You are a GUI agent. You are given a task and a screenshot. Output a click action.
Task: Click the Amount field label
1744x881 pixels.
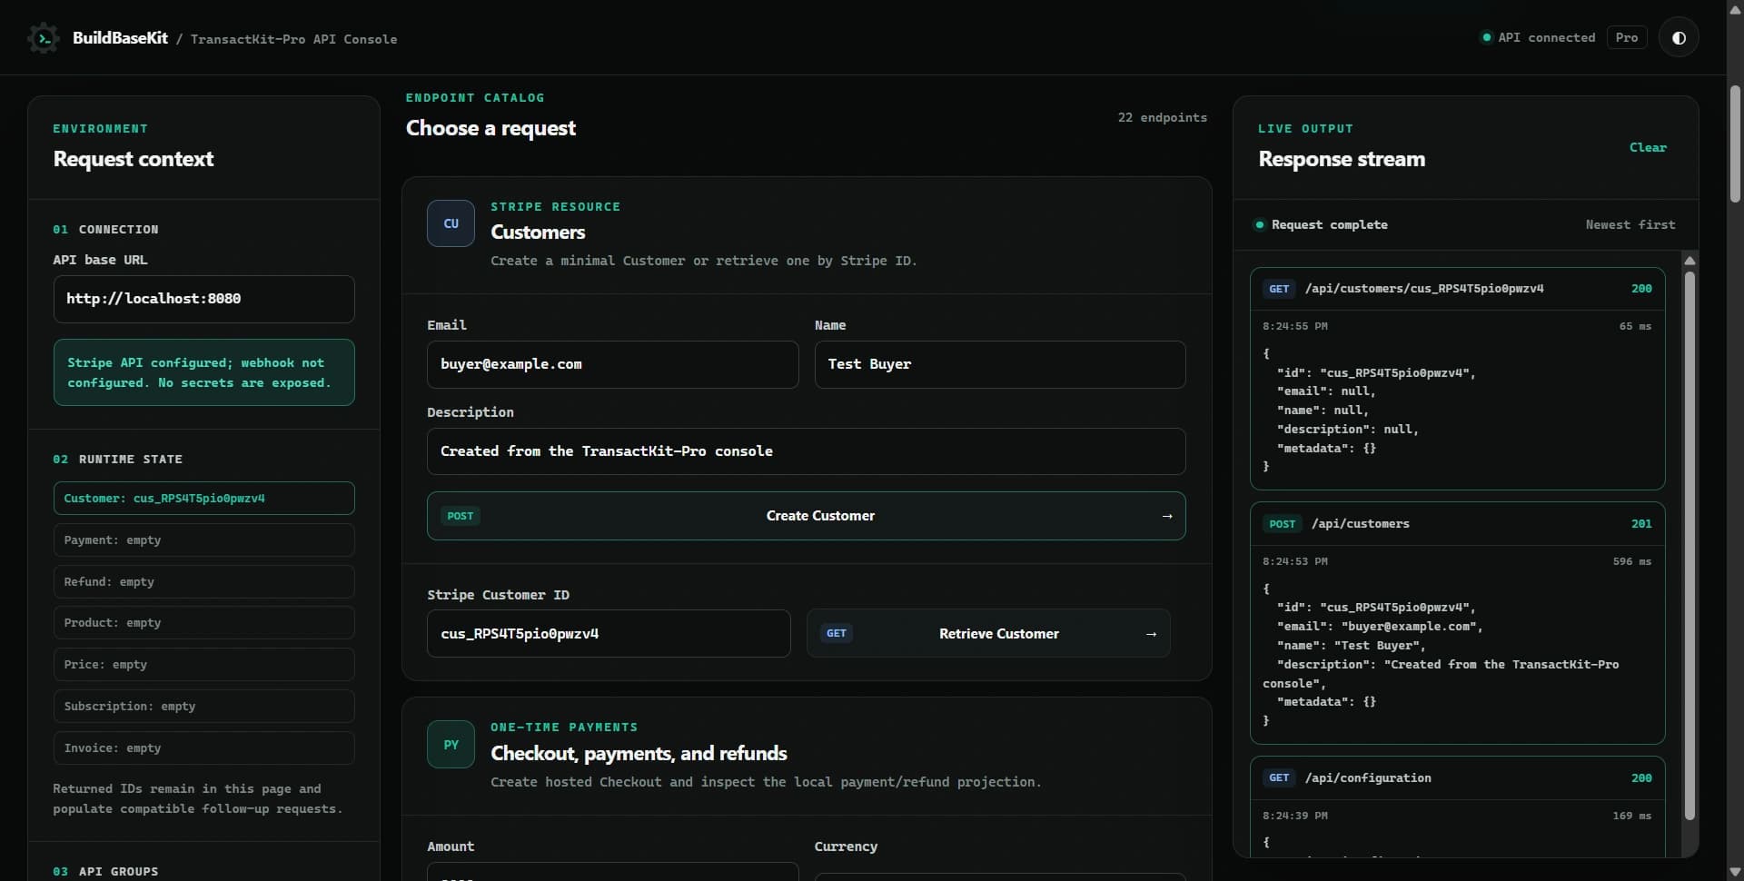click(451, 846)
